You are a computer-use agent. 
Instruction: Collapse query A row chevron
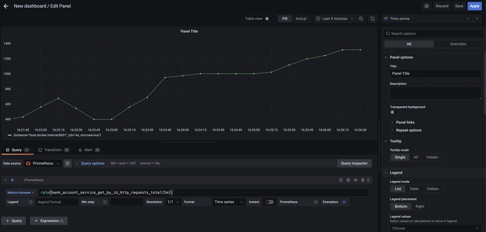point(5,180)
